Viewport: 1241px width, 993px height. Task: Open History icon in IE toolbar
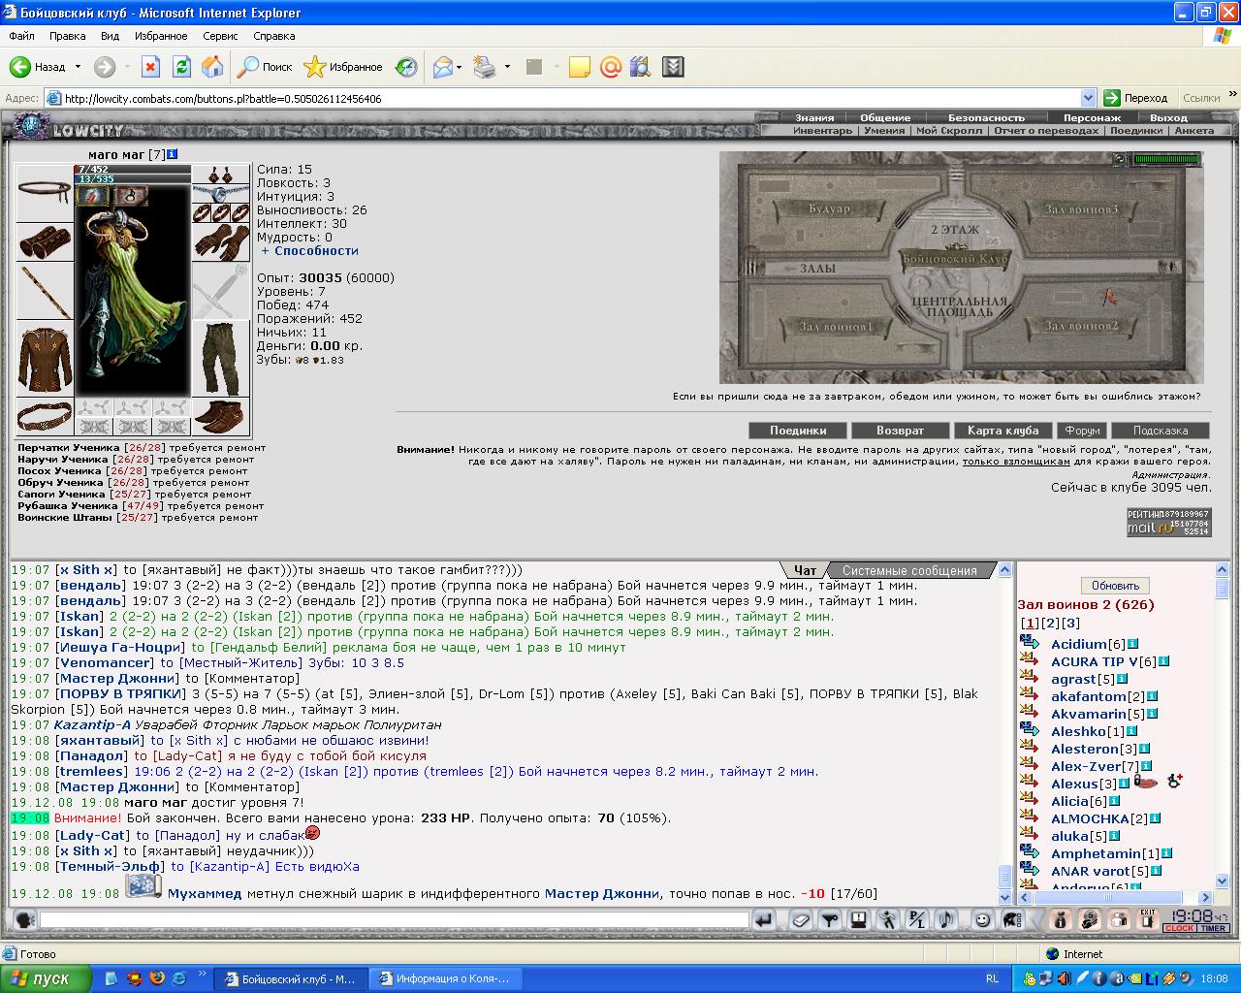(x=406, y=67)
